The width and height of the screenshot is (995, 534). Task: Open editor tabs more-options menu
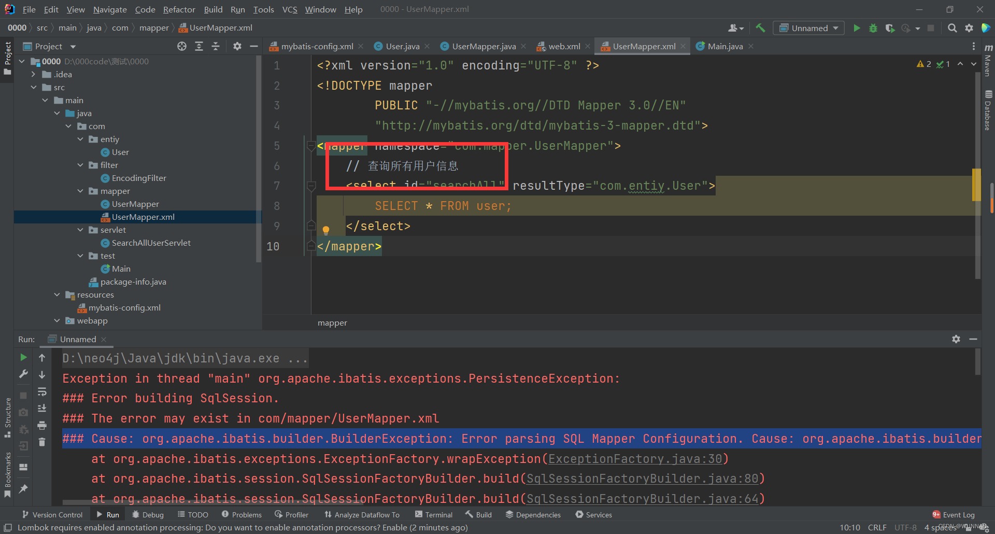pos(974,46)
